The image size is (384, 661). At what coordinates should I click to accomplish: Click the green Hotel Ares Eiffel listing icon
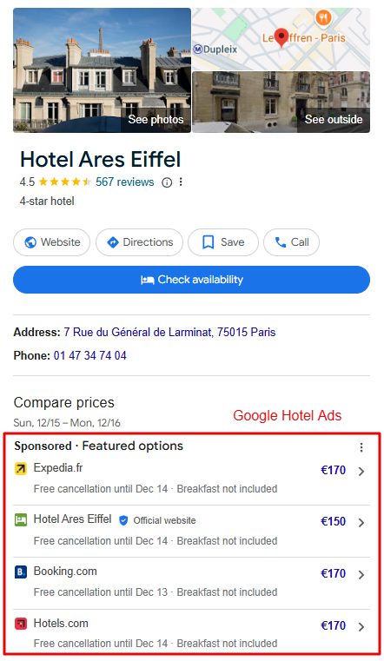[x=21, y=519]
